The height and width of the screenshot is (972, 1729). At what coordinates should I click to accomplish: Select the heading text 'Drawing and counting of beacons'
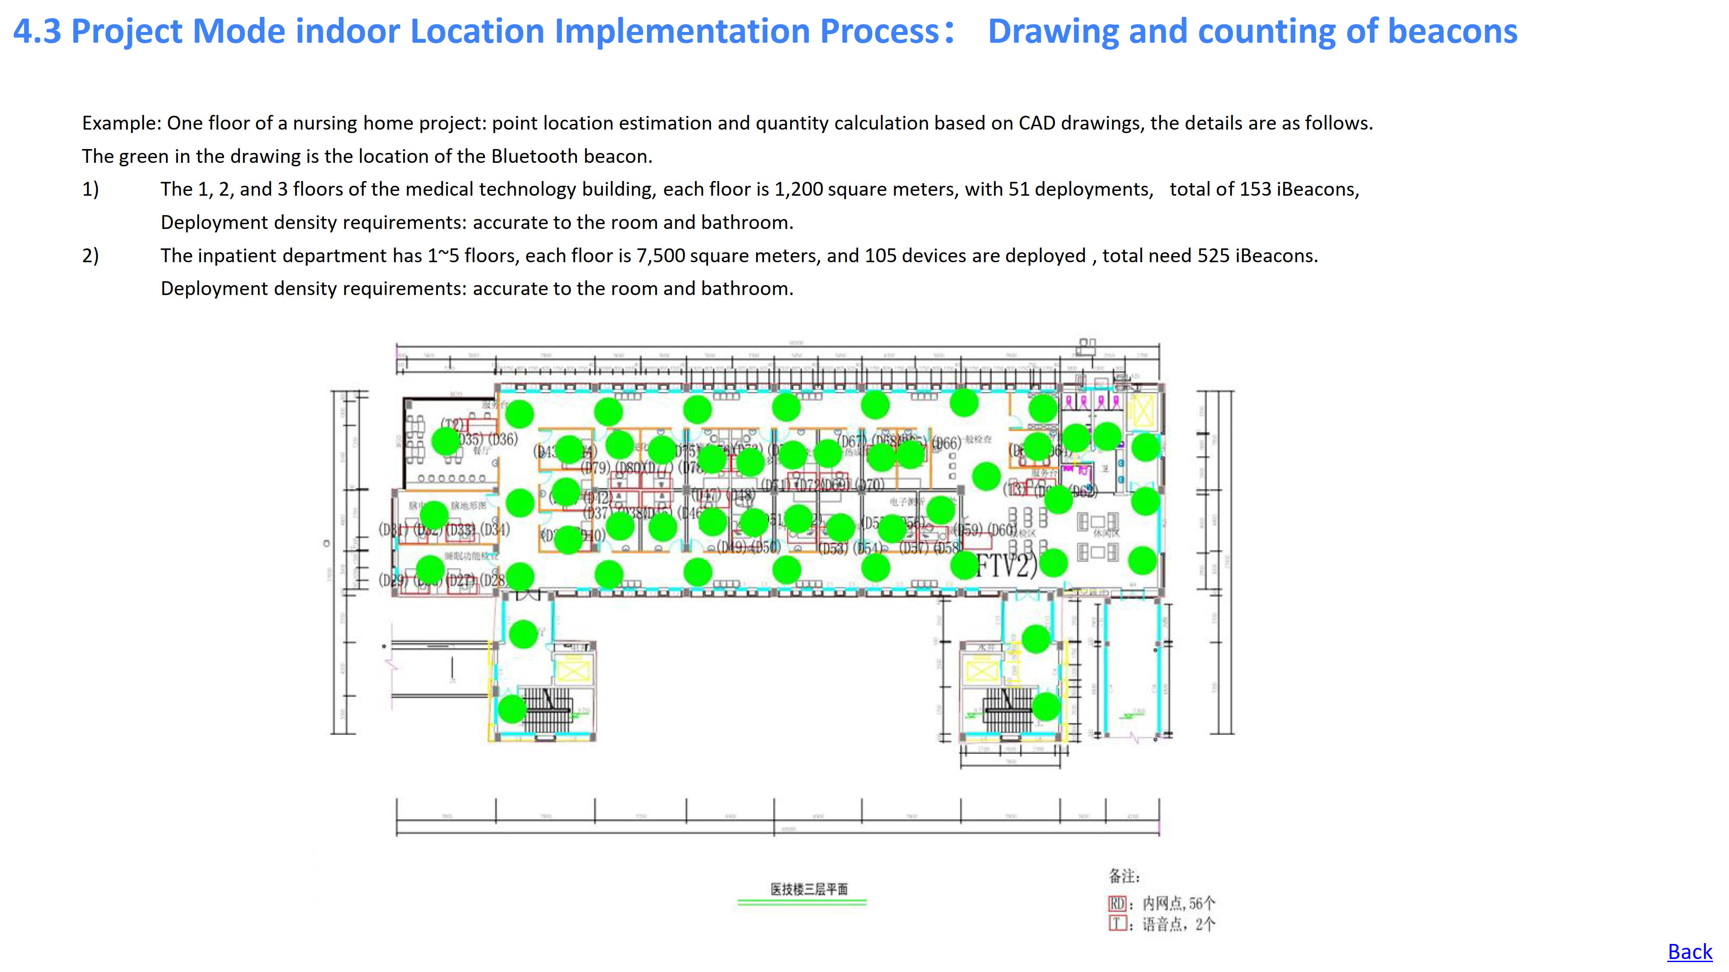[1253, 31]
